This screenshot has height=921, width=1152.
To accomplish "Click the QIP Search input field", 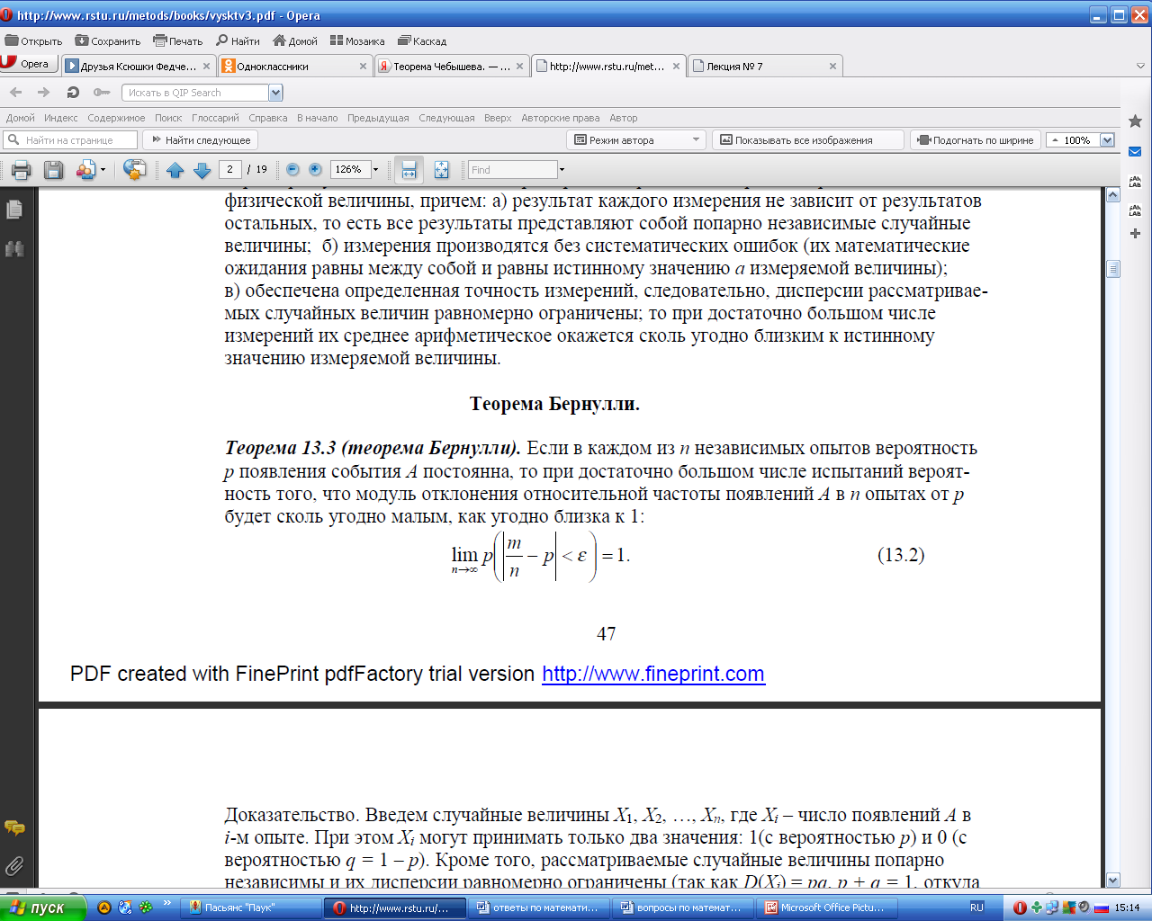I will coord(195,93).
